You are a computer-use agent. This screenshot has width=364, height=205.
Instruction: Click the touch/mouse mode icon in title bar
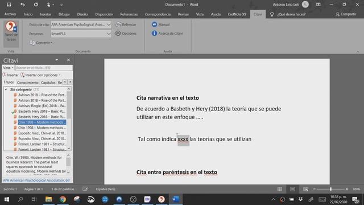pos(49,5)
